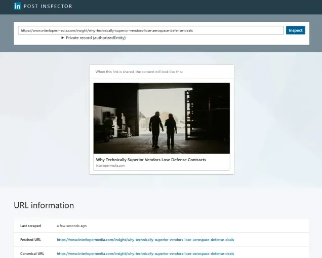The height and width of the screenshot is (258, 322).
Task: Click the Private record (authorizedEntity) label
Action: (x=96, y=38)
